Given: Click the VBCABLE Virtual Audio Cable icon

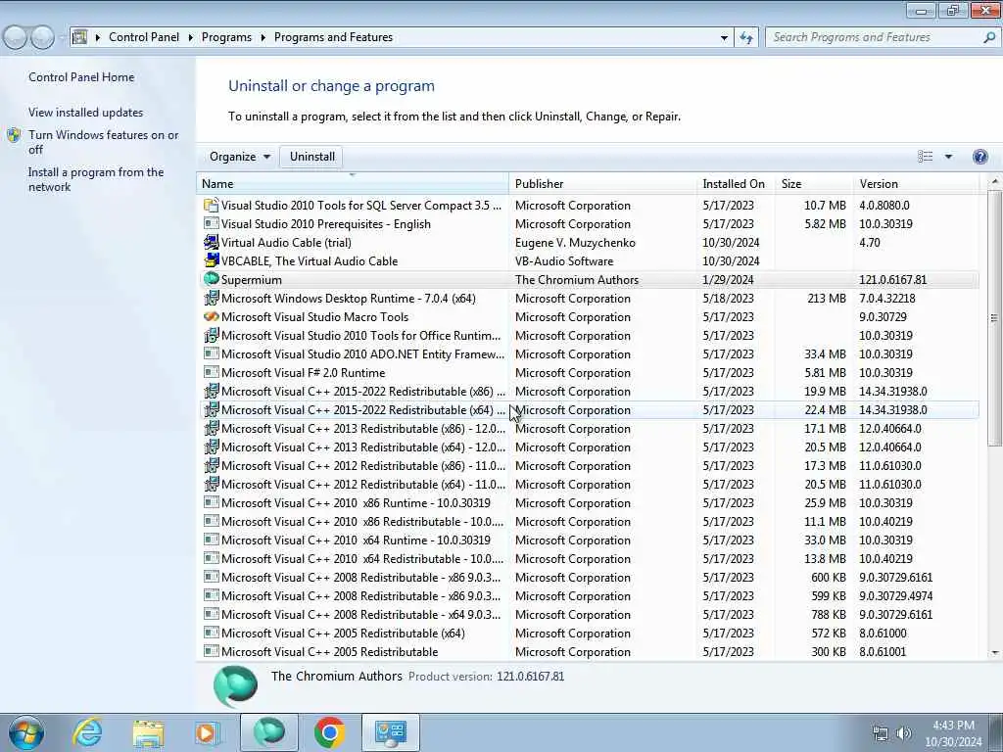Looking at the screenshot, I should click(212, 260).
